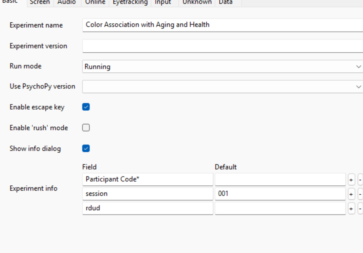Expand Use PsychoPy version dropdown

tap(222, 87)
